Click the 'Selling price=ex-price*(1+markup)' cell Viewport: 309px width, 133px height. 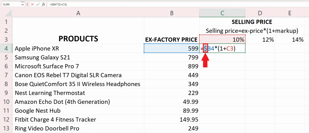[252, 31]
